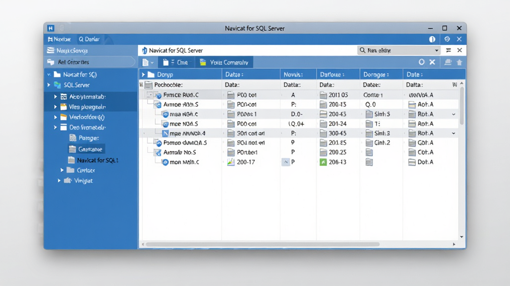Select the Cme toolbar tab
Viewport: 510px width, 286px height.
pos(176,62)
